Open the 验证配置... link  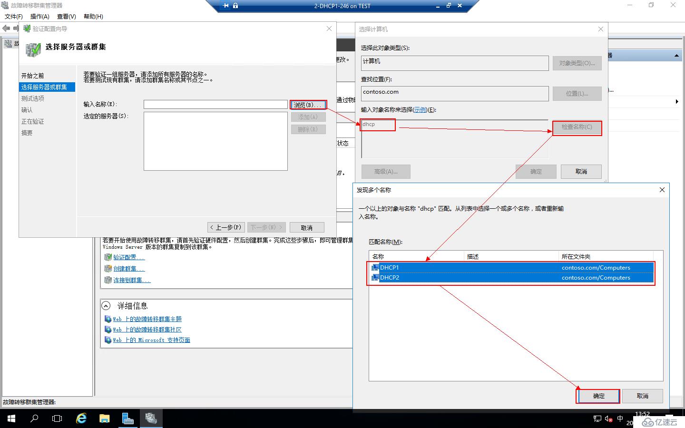129,257
